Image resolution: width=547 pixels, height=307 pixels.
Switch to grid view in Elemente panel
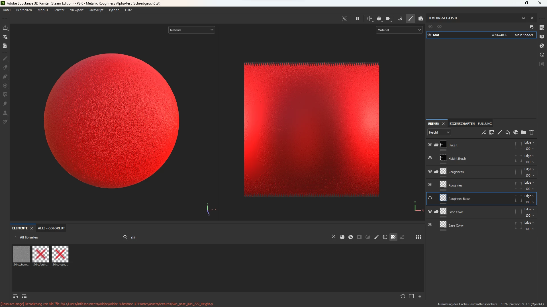[x=418, y=237]
